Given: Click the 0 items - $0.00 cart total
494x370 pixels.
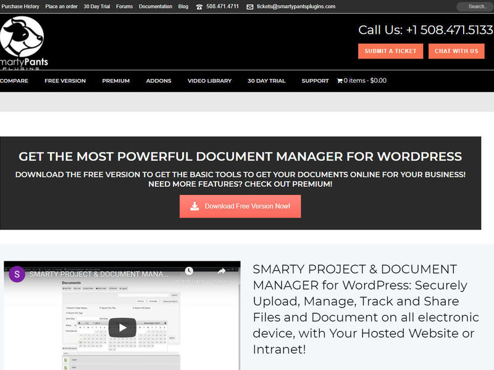Looking at the screenshot, I should click(x=365, y=81).
